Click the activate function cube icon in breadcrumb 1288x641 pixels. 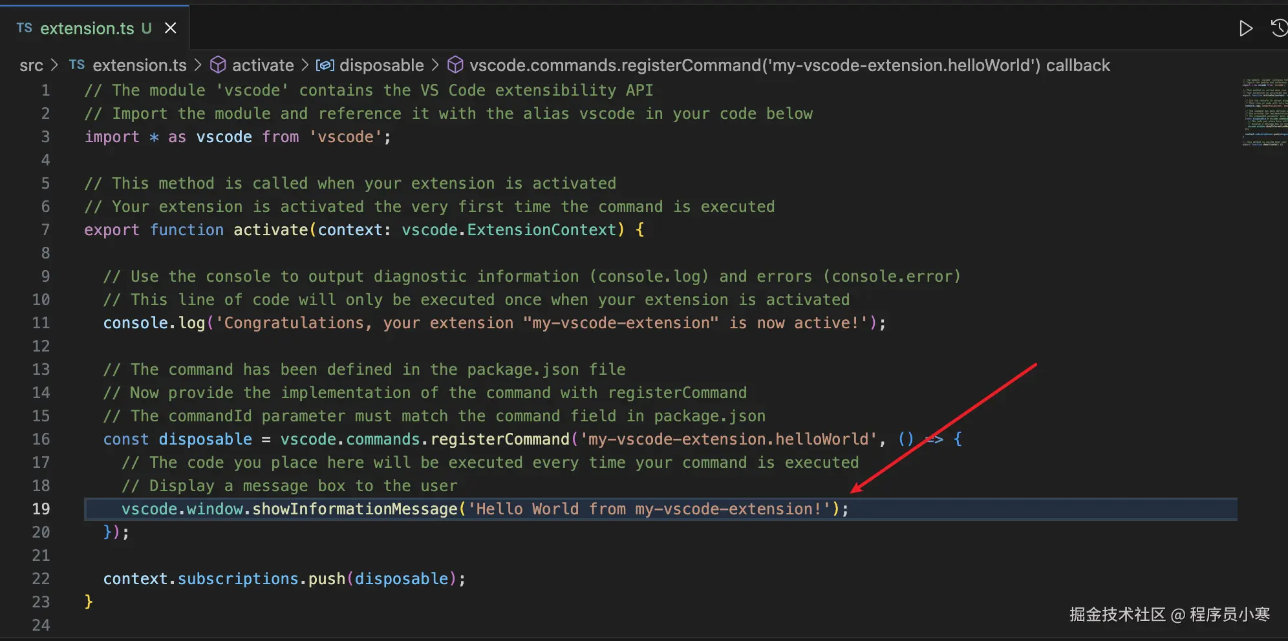(219, 65)
